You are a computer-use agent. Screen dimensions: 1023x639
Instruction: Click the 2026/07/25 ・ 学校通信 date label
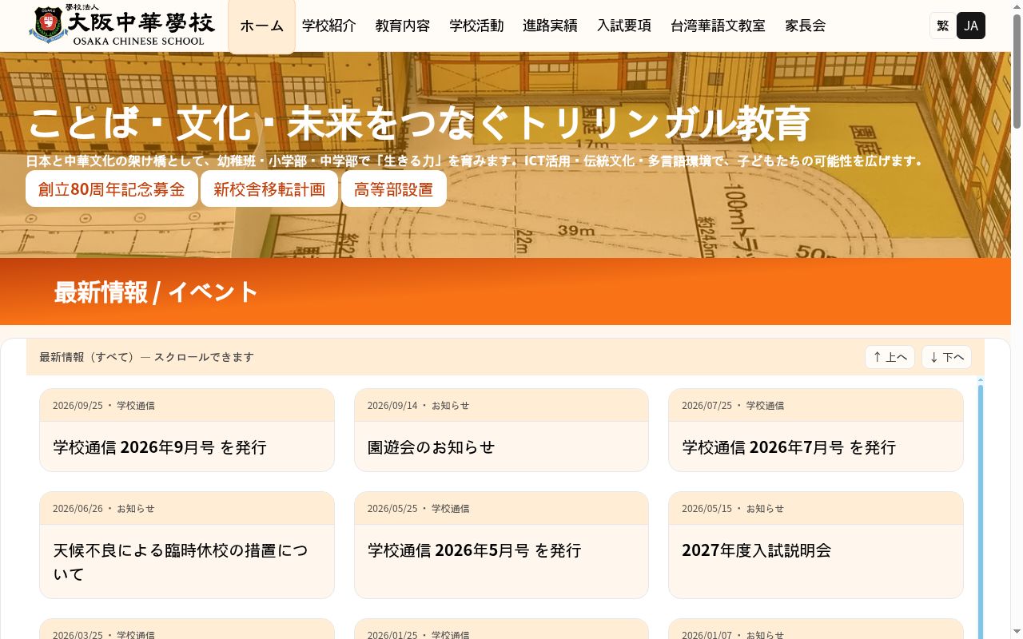click(x=733, y=405)
